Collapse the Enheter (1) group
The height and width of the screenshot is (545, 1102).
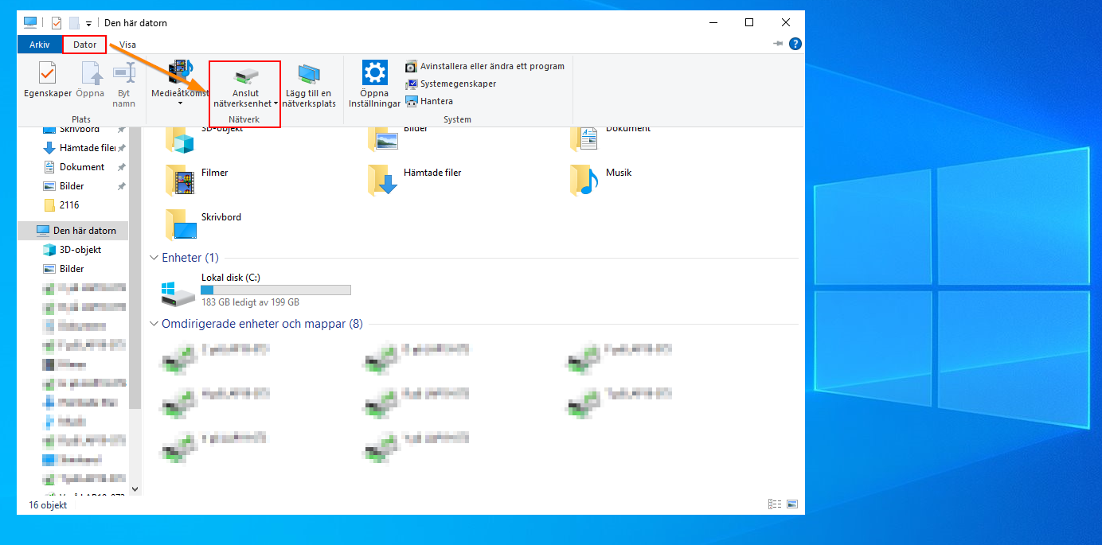(x=154, y=258)
